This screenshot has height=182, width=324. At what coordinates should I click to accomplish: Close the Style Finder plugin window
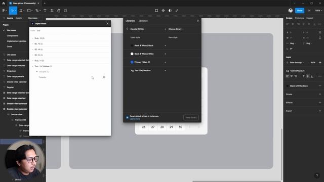pos(107,24)
